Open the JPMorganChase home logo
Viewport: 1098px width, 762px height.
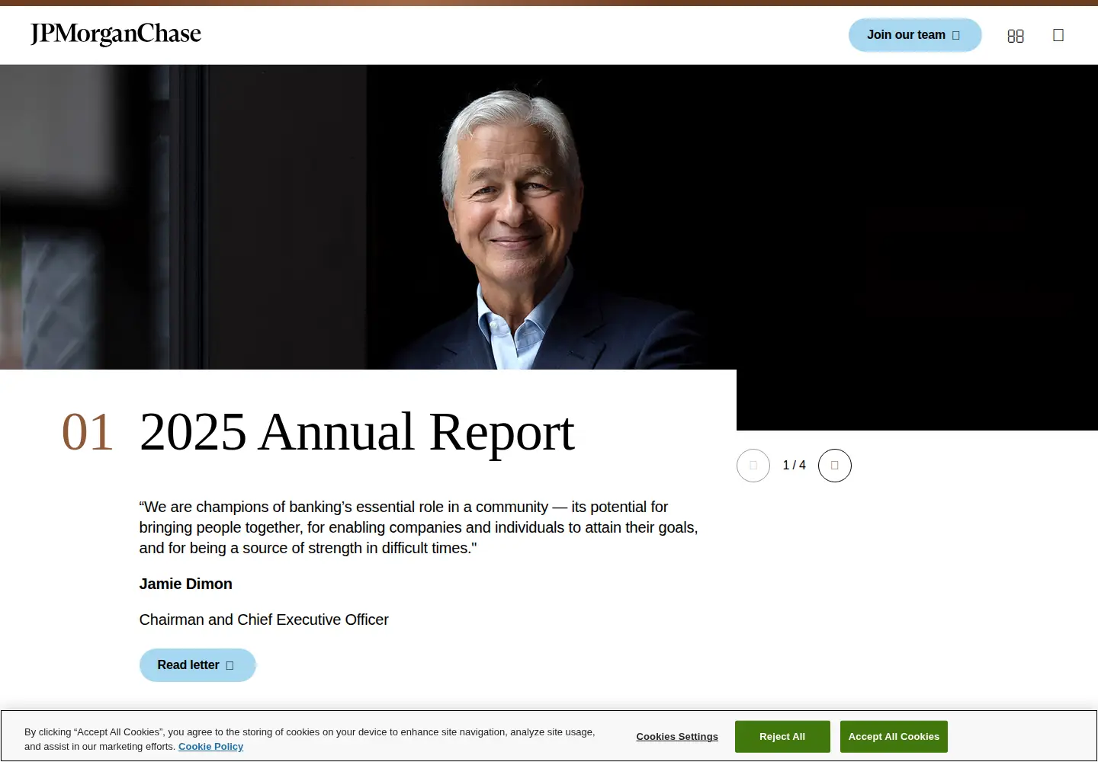[x=116, y=34]
